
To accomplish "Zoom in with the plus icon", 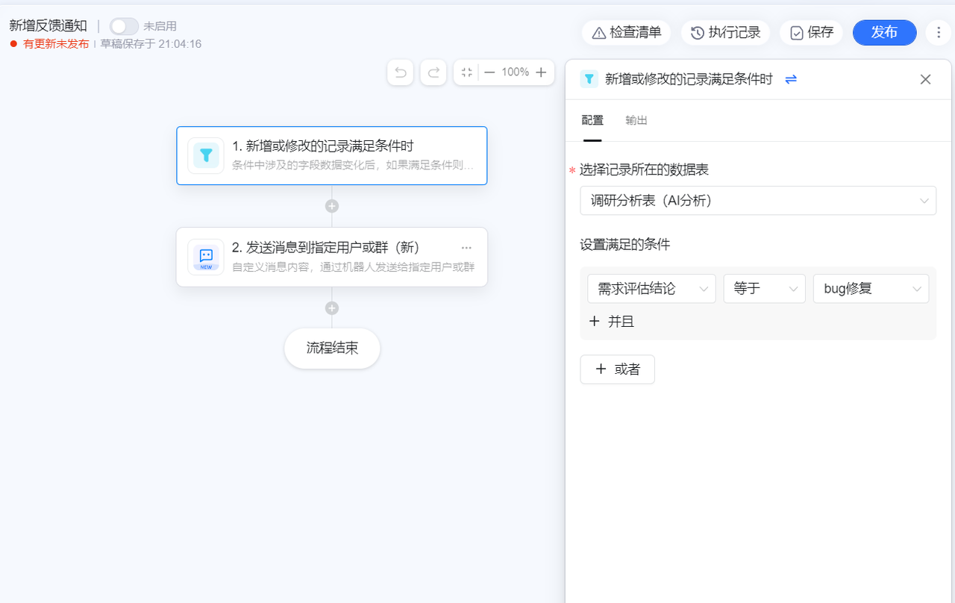I will tap(541, 72).
